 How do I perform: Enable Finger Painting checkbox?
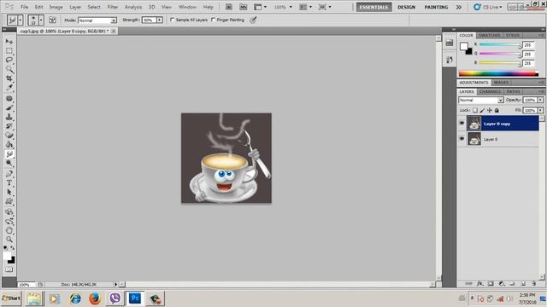[x=213, y=20]
